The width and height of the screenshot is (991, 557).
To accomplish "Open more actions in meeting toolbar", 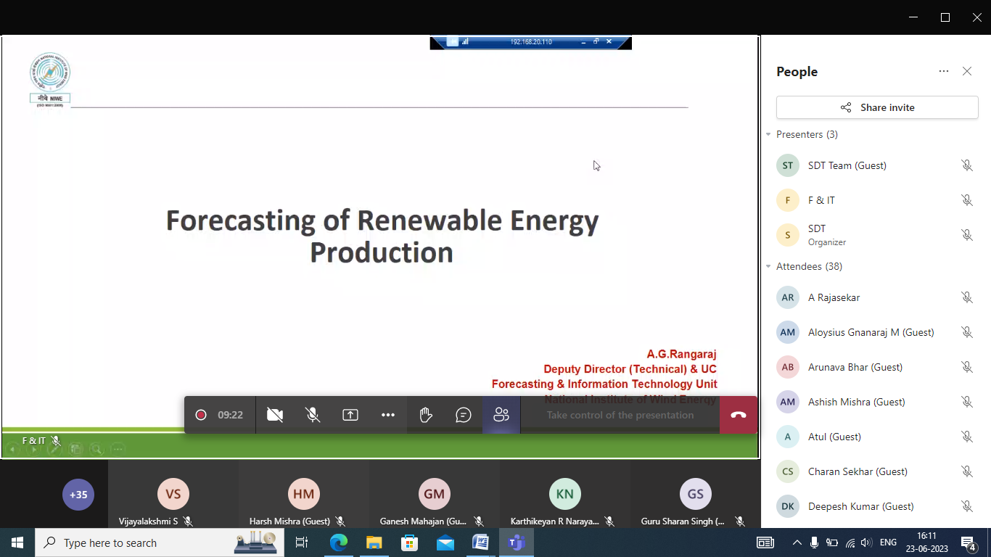I will tap(388, 415).
